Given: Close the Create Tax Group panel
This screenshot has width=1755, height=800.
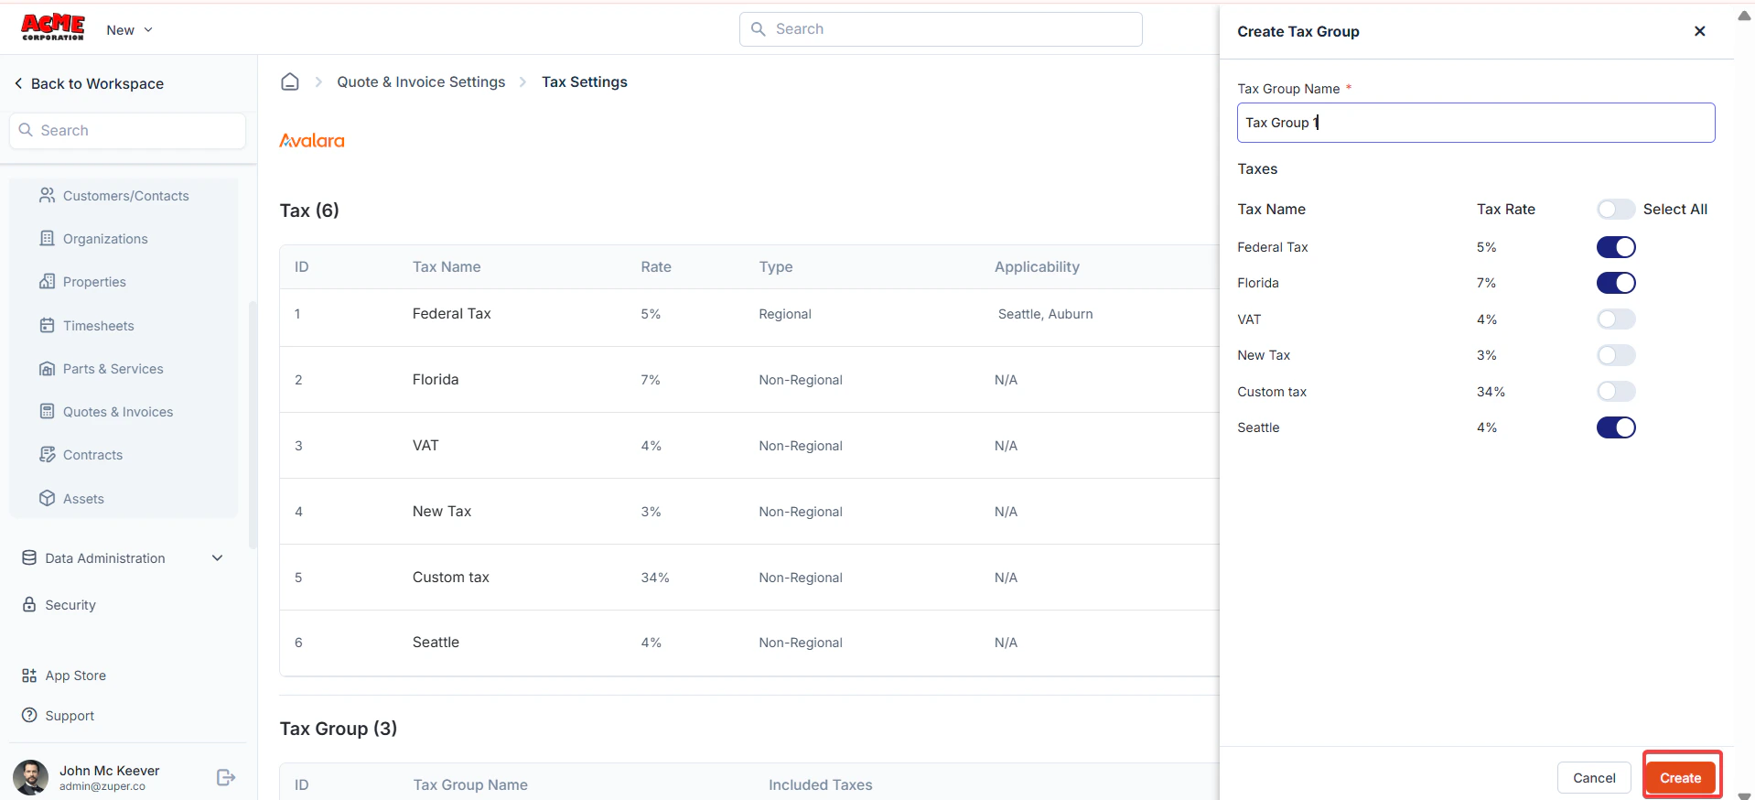Looking at the screenshot, I should [x=1700, y=31].
